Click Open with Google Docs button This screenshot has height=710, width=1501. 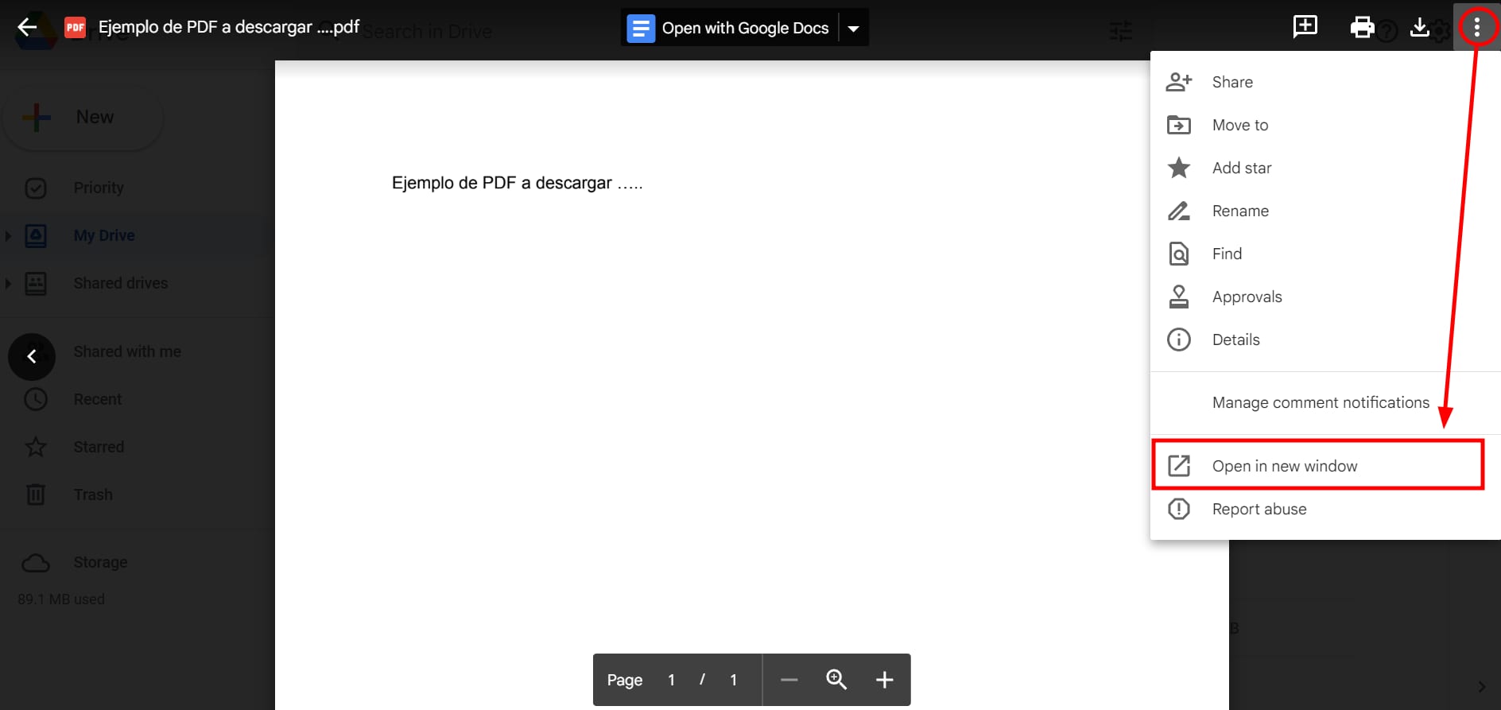pyautogui.click(x=729, y=29)
